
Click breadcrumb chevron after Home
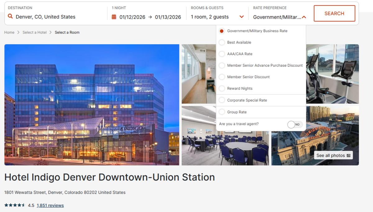(x=18, y=32)
